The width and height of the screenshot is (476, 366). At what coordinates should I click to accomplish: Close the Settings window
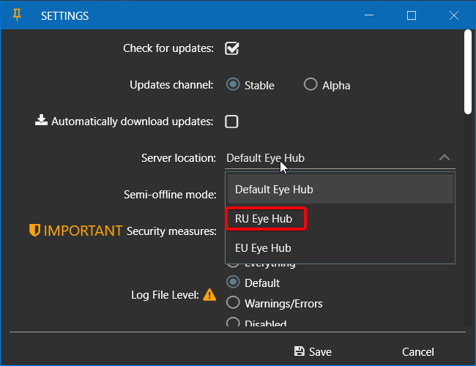pyautogui.click(x=454, y=15)
